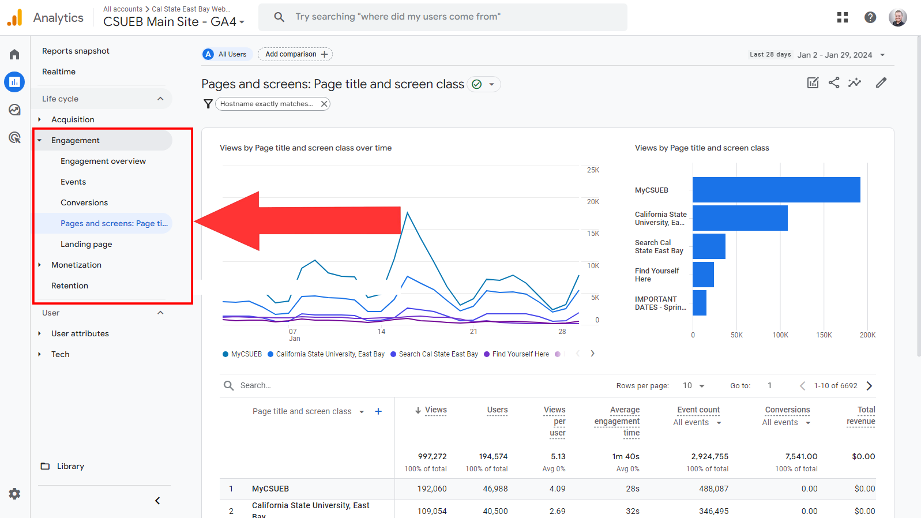Collapse the navigation panel chevron
921x518 pixels.
[157, 501]
